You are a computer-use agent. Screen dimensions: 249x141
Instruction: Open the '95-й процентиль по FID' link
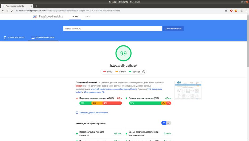click(x=94, y=92)
